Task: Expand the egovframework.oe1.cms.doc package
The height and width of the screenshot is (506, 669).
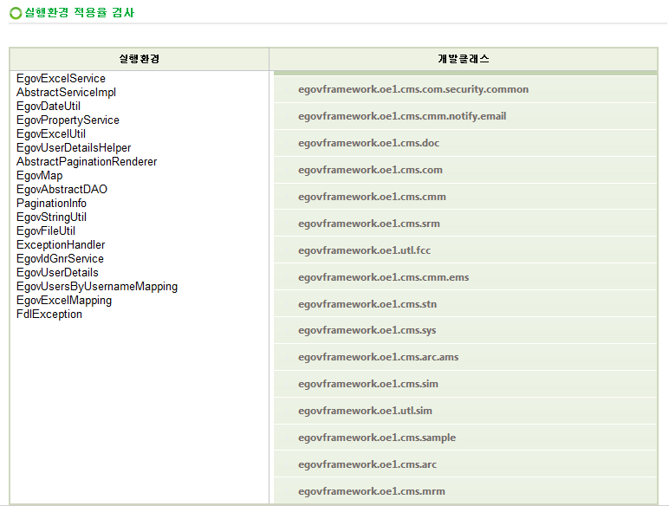Action: (x=368, y=143)
